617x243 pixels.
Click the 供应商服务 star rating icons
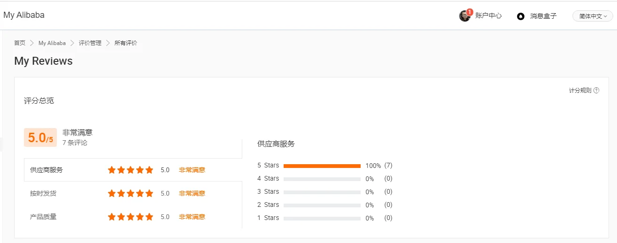coord(131,170)
